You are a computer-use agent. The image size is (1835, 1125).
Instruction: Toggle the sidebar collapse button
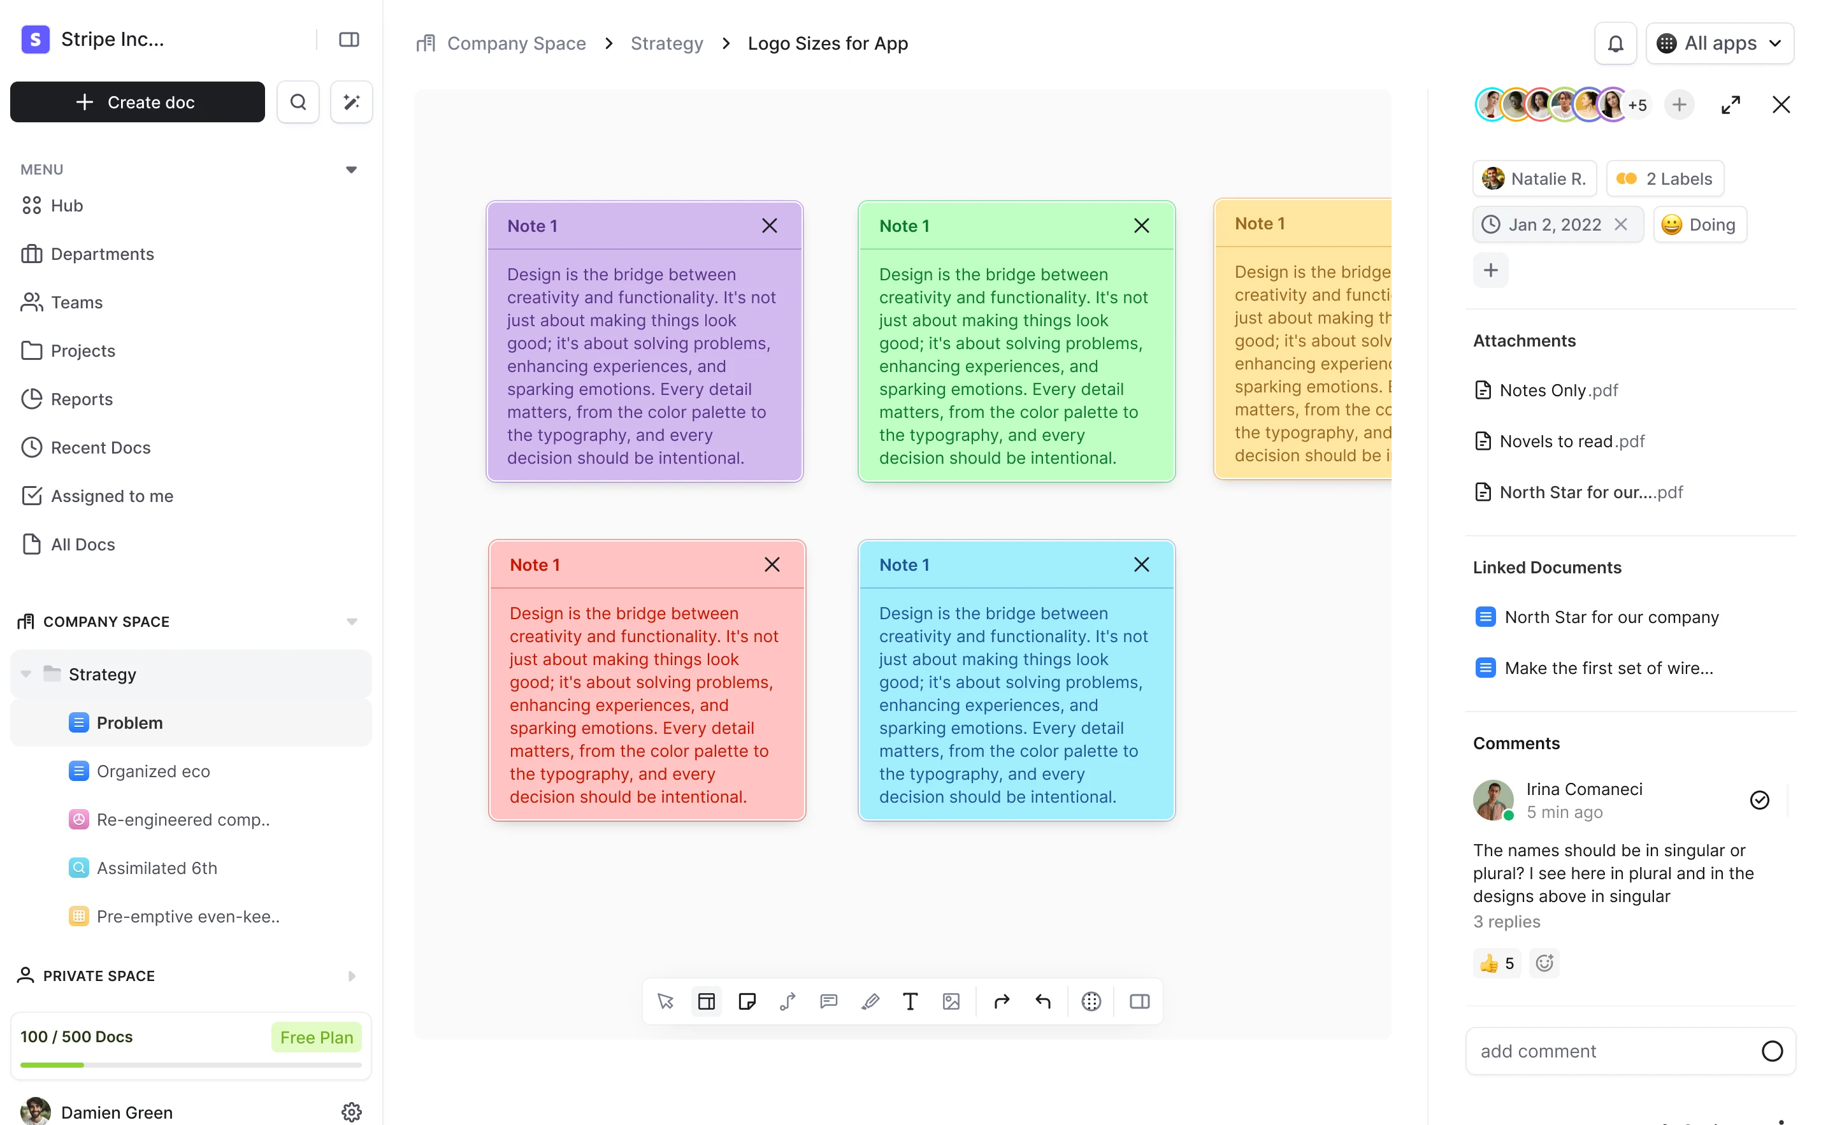click(349, 39)
